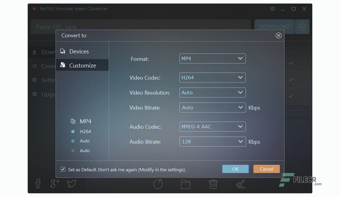Open the Facebook share icon

[38, 184]
